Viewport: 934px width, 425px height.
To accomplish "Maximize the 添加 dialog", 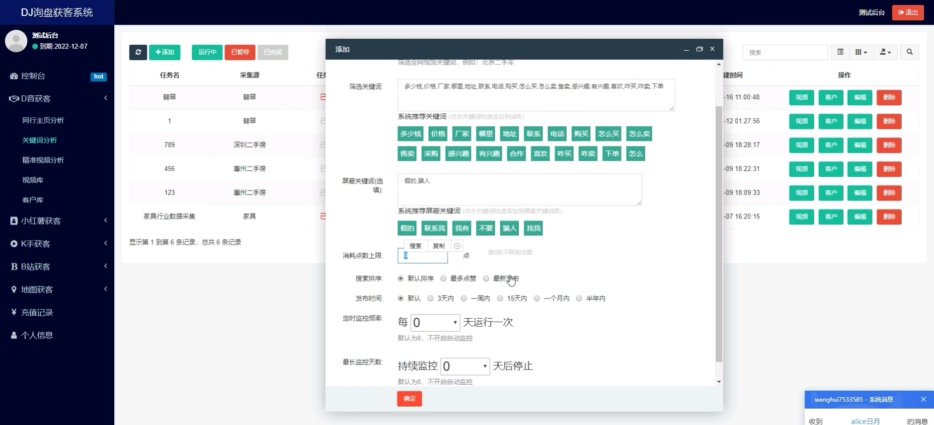I will coord(700,49).
